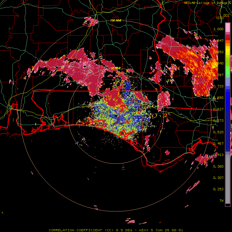Click the 50 NMI range ring label
232x232 pixels.
(x=116, y=68)
